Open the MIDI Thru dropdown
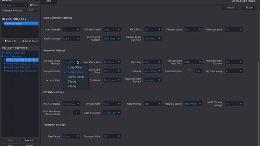 152,30
